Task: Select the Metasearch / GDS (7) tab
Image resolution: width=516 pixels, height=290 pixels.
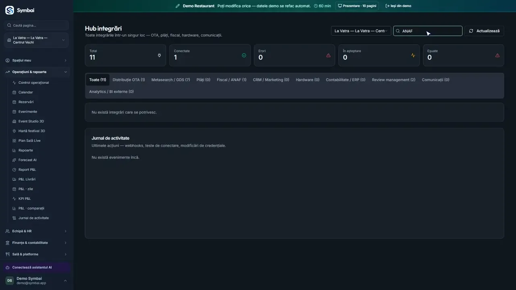Action: click(171, 80)
